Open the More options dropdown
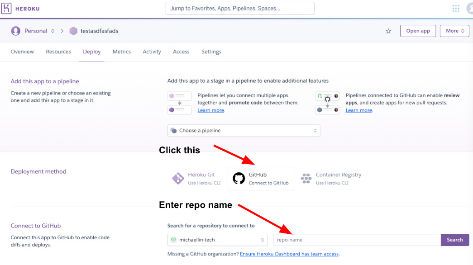Image resolution: width=473 pixels, height=265 pixels. (454, 31)
